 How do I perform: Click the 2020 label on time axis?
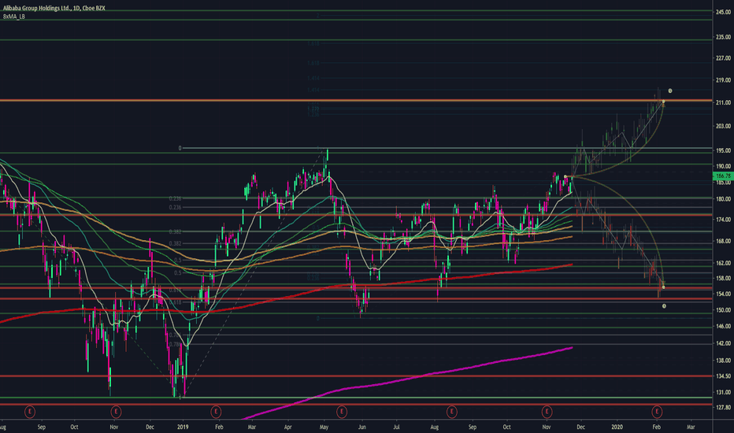coord(617,427)
